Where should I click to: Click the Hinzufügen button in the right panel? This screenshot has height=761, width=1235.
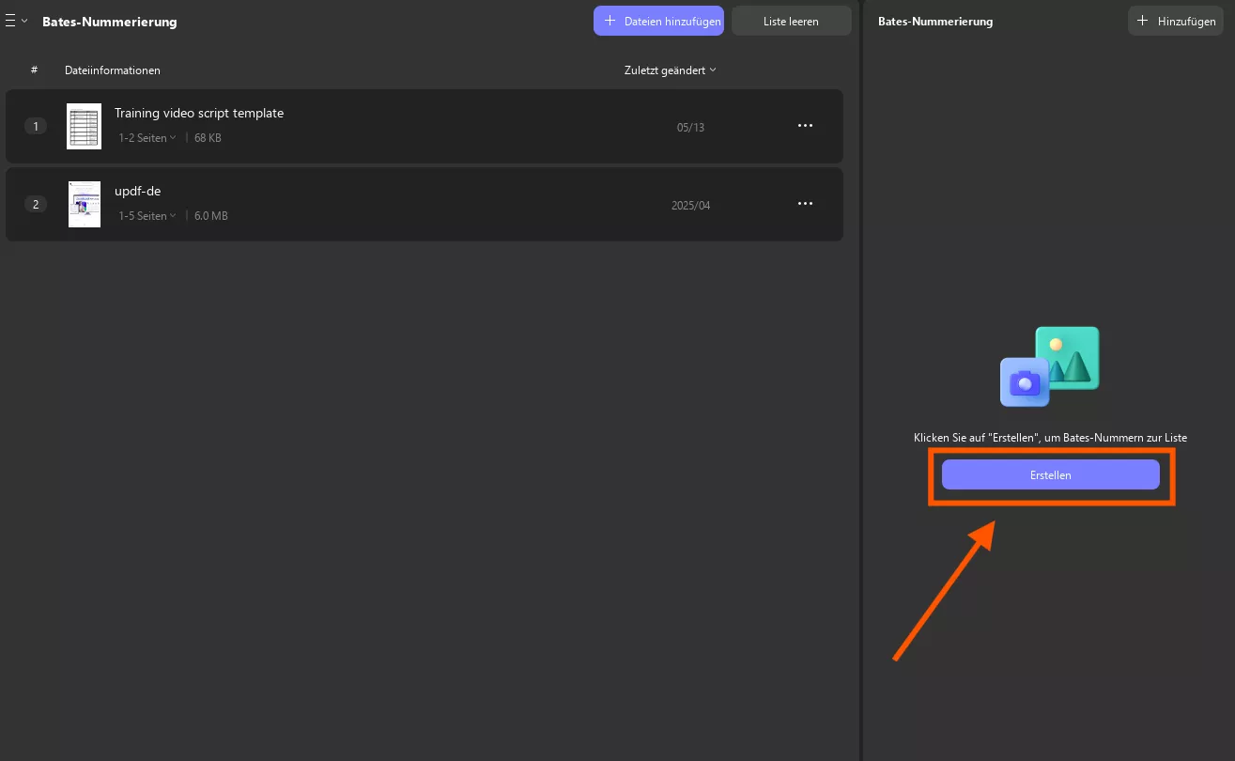pyautogui.click(x=1176, y=21)
